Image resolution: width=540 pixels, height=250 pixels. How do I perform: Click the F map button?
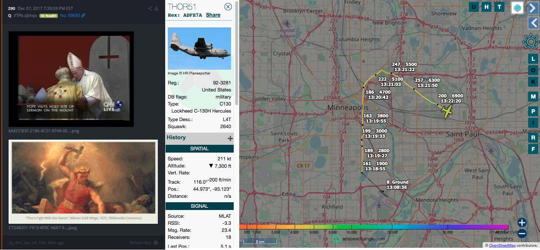533,149
